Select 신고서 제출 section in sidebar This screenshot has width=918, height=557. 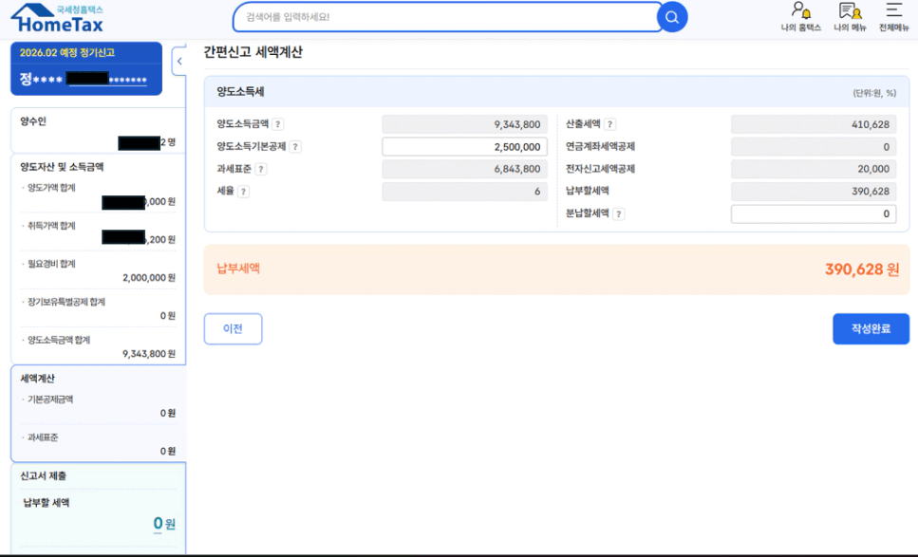pos(44,476)
